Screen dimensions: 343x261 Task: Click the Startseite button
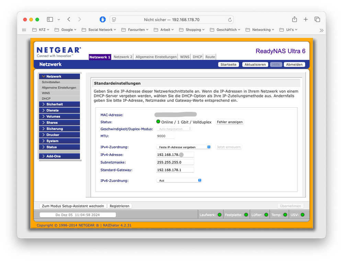tap(228, 64)
